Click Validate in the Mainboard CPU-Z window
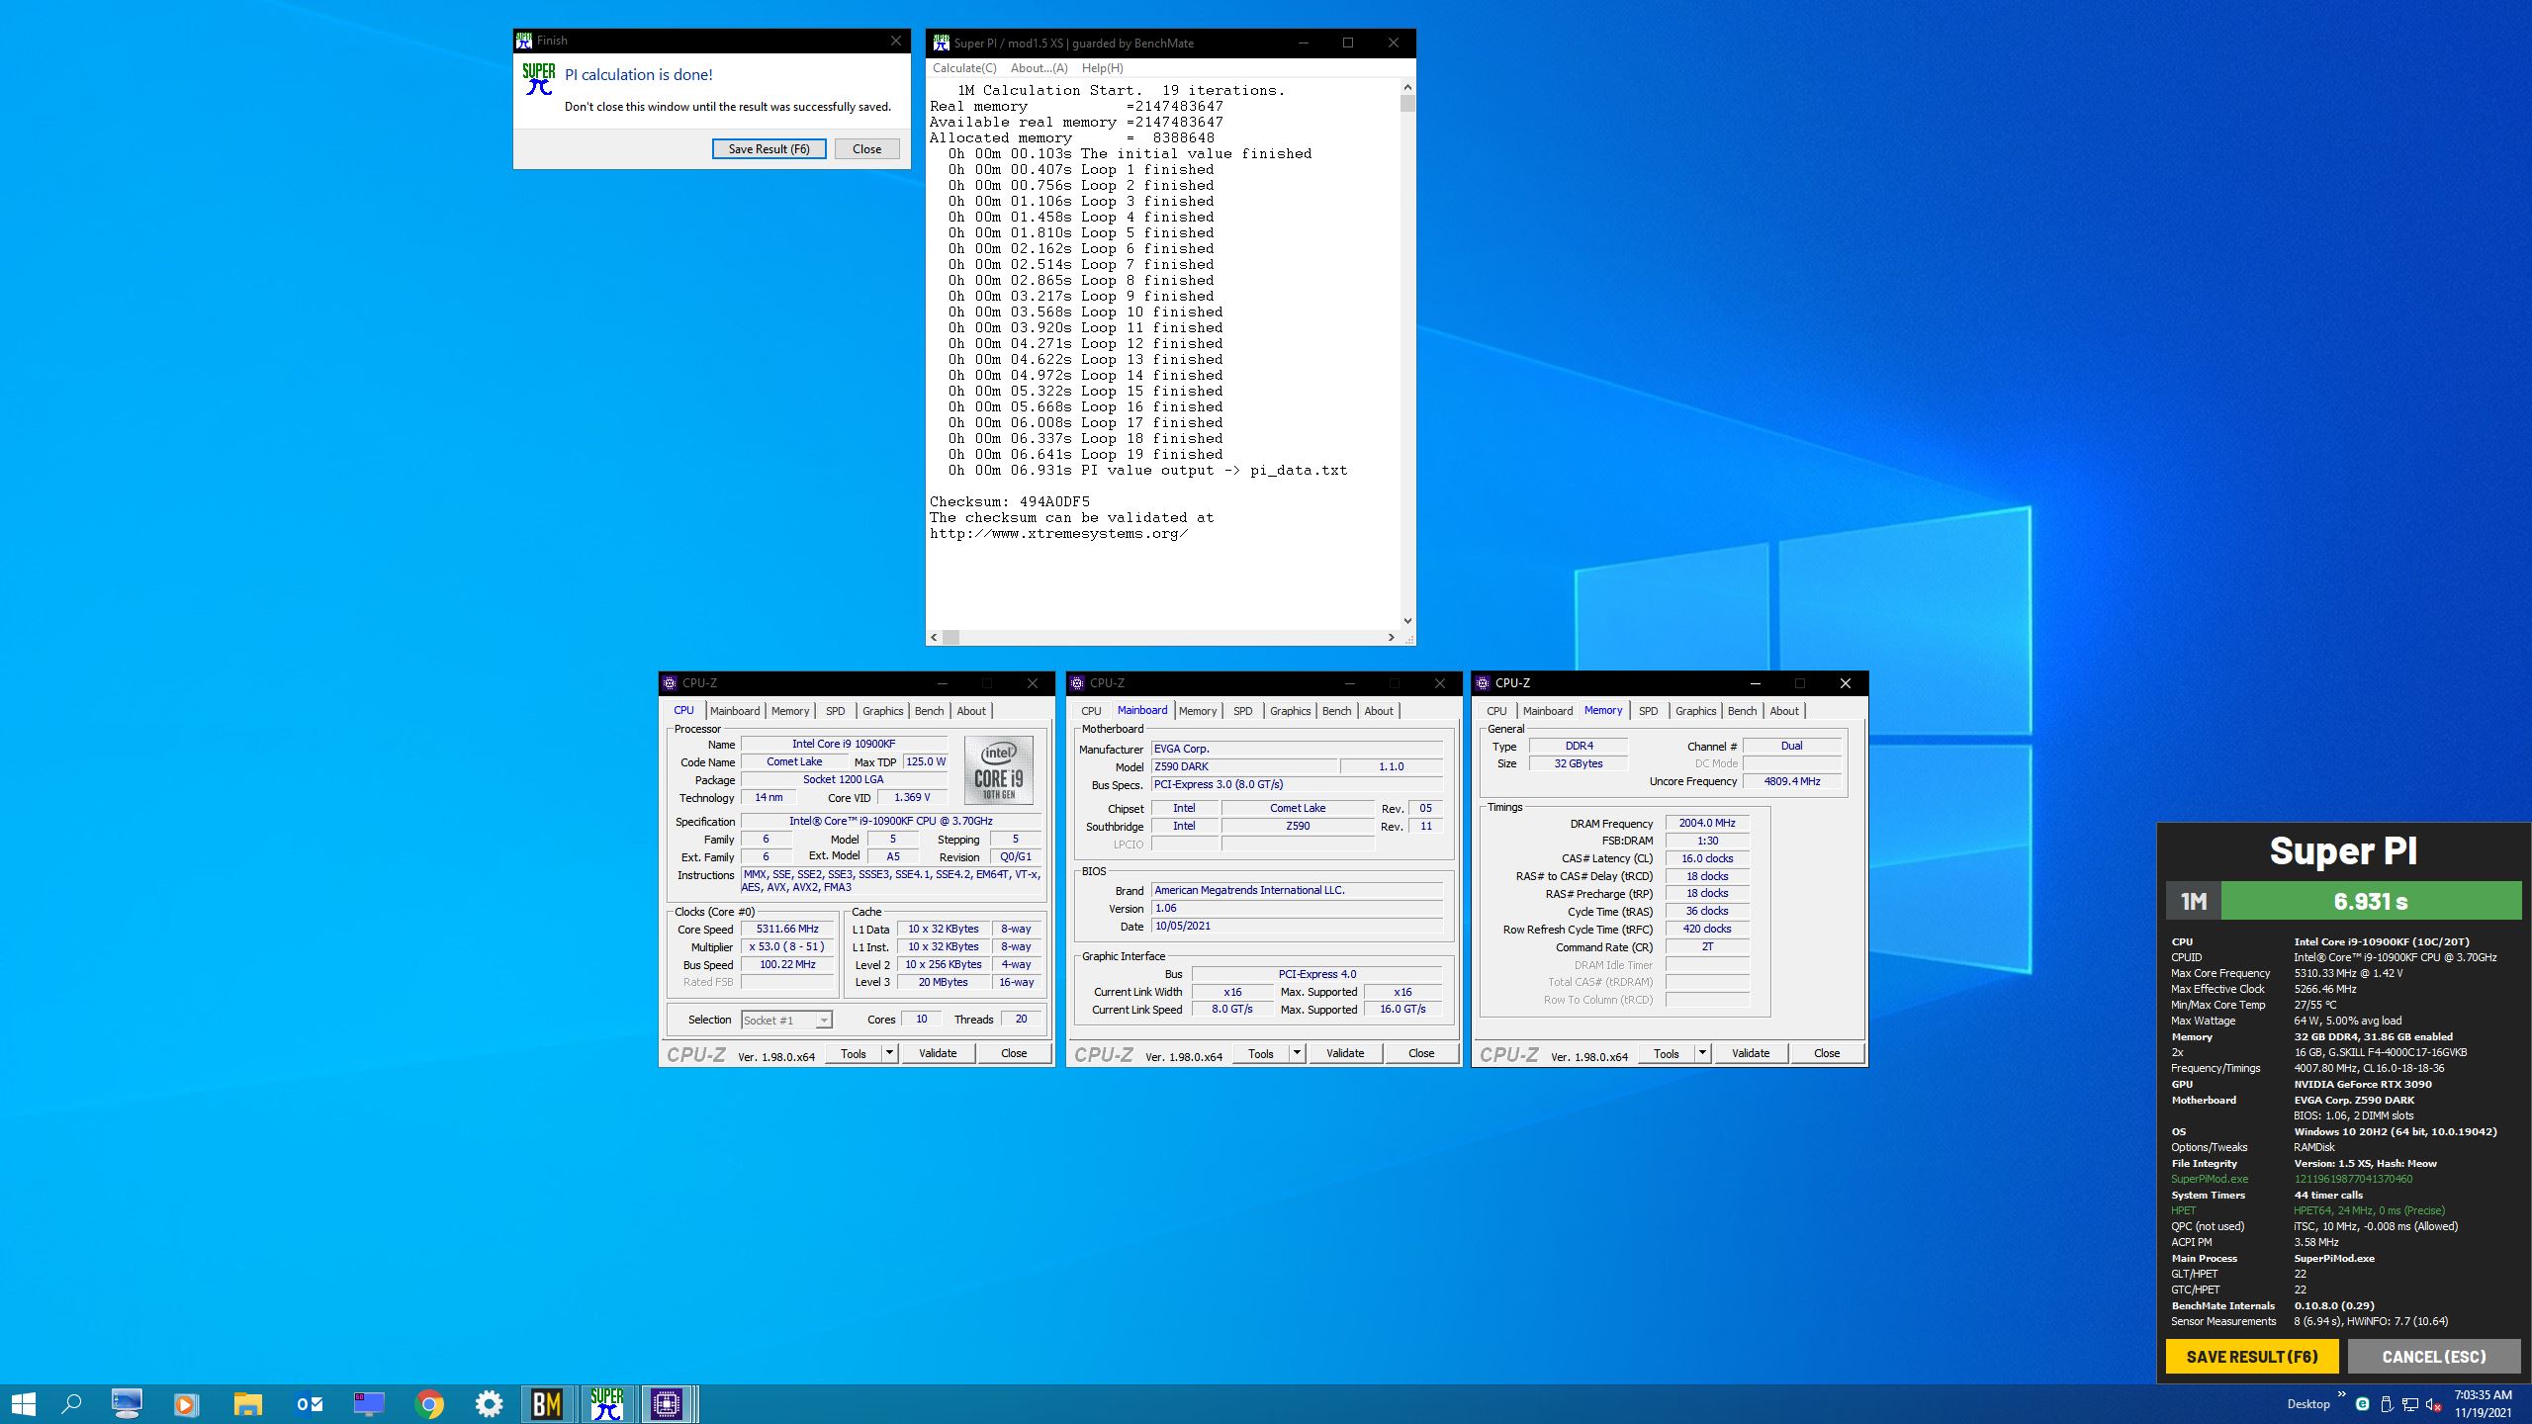2532x1424 pixels. pyautogui.click(x=1344, y=1053)
